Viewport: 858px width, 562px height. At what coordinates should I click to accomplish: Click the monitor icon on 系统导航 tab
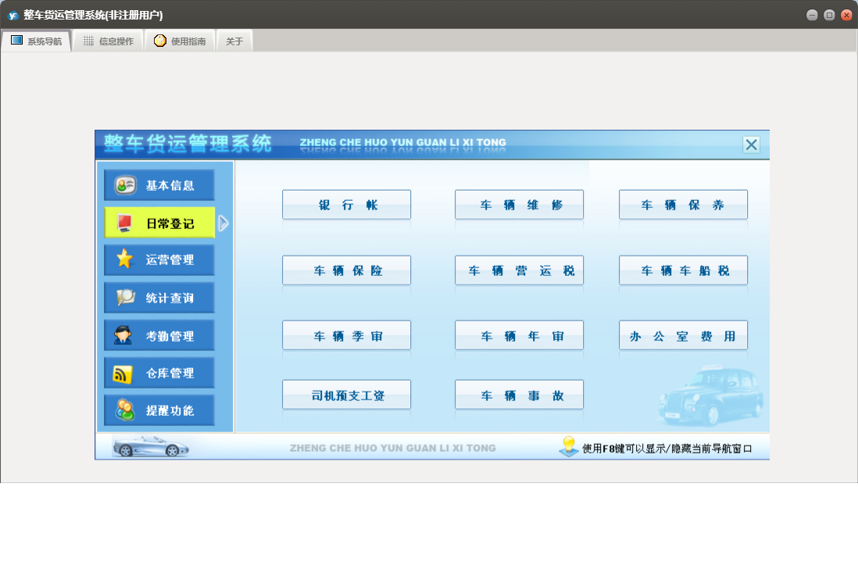[17, 41]
